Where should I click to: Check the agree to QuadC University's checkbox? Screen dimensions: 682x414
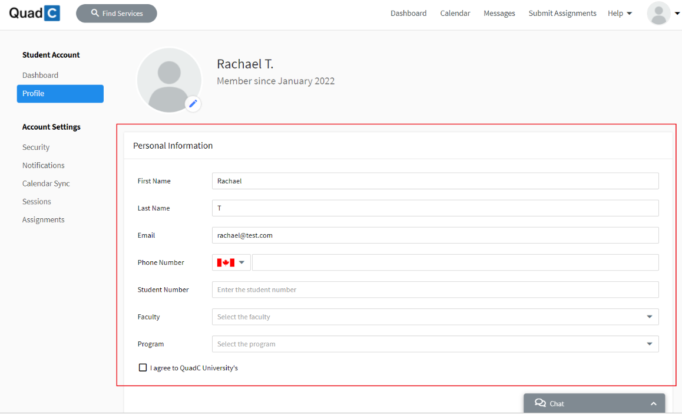pyautogui.click(x=143, y=367)
